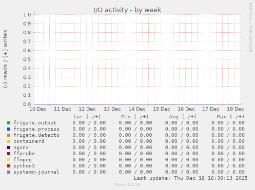Select the nginx legend label

(21, 147)
